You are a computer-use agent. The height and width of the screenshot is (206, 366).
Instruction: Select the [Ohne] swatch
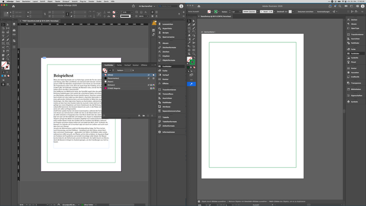point(129,75)
